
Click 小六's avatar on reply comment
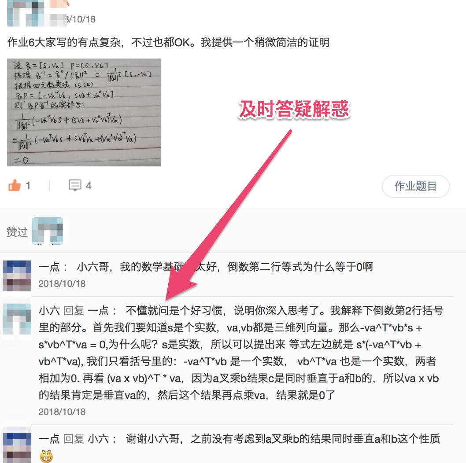point(17,319)
